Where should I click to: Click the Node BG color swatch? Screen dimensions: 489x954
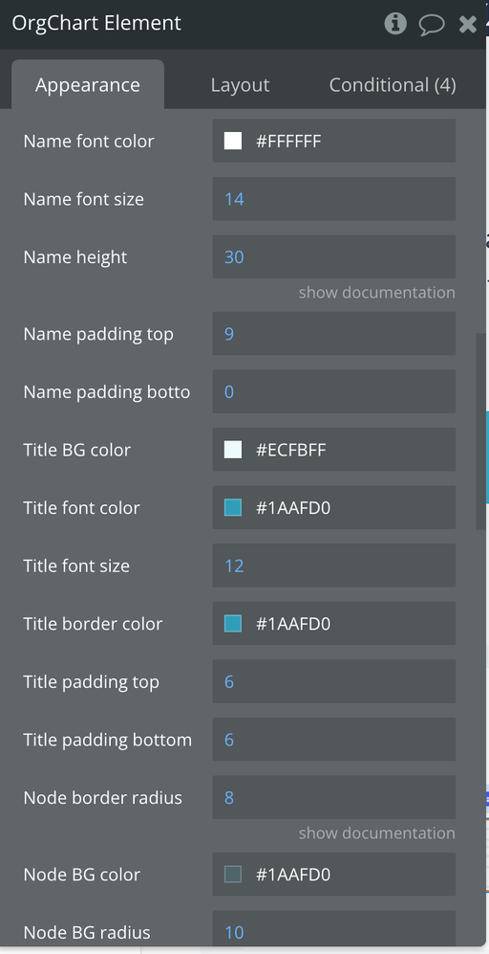(x=233, y=875)
